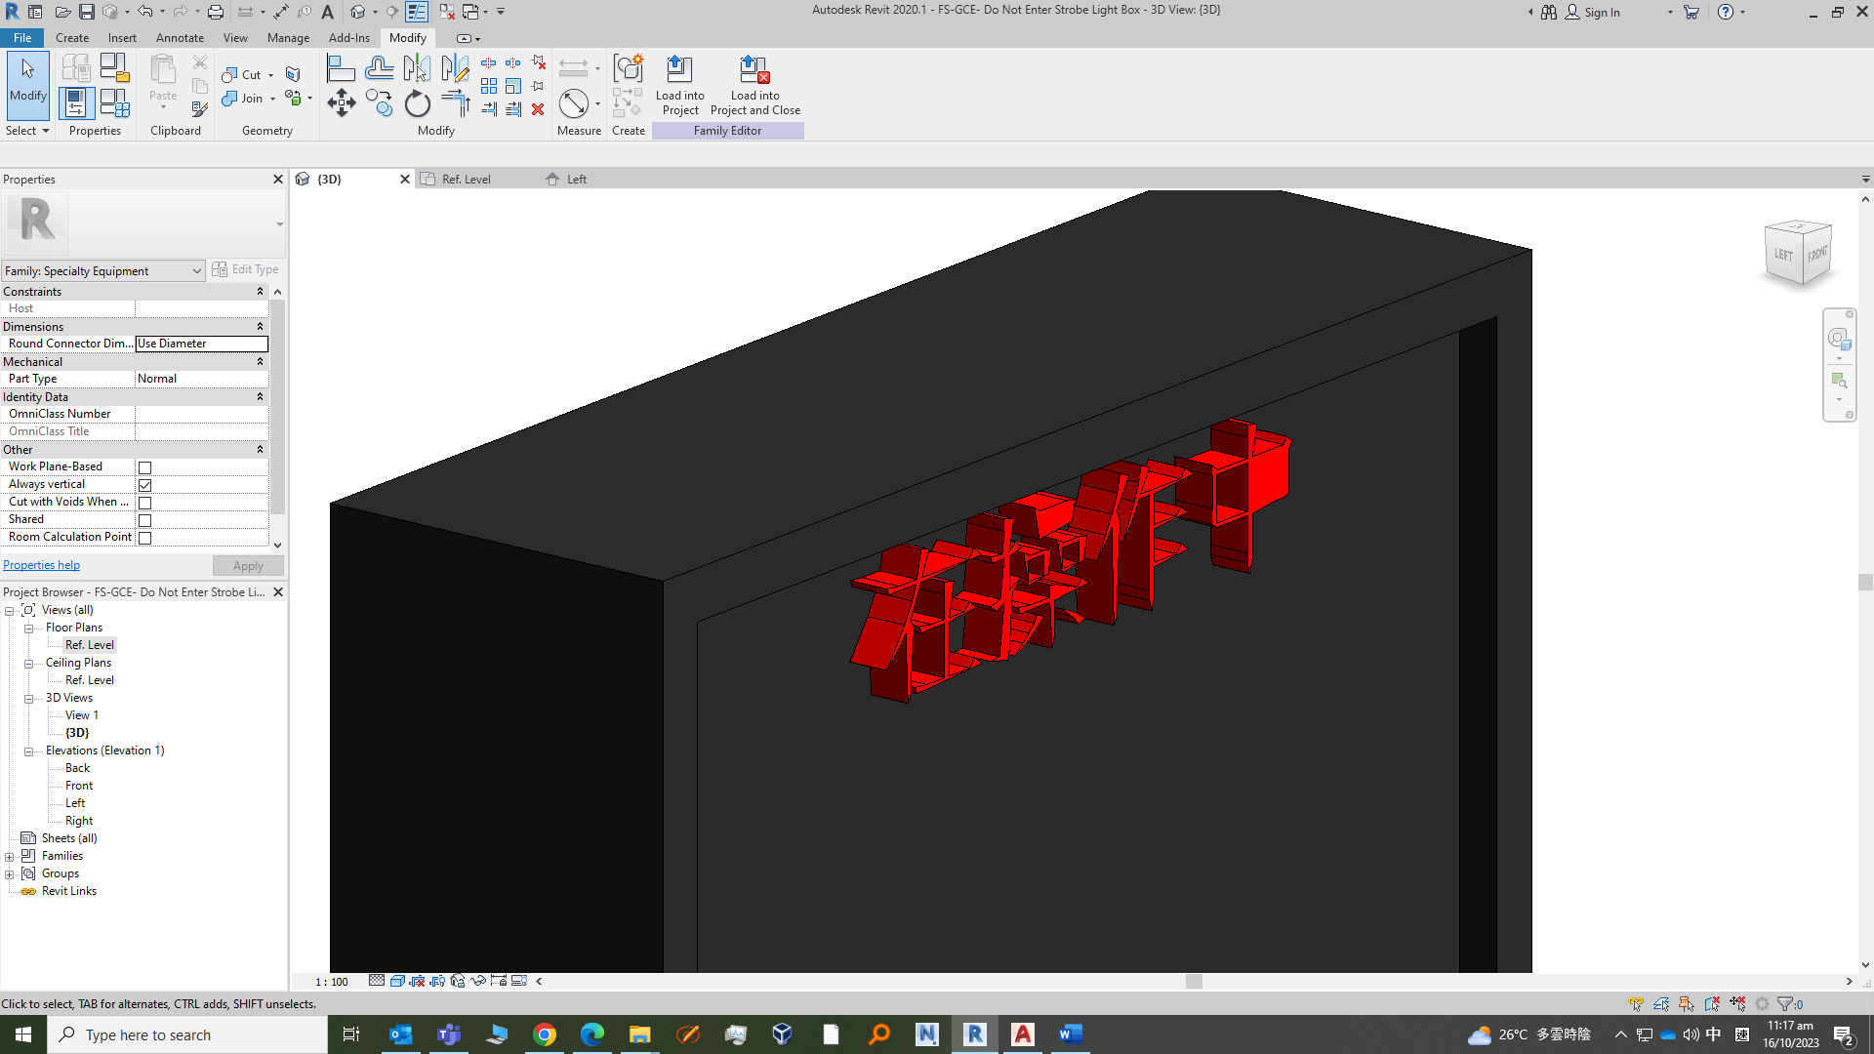The image size is (1874, 1054).
Task: Expand the Families node in Project Browser
Action: pos(11,855)
